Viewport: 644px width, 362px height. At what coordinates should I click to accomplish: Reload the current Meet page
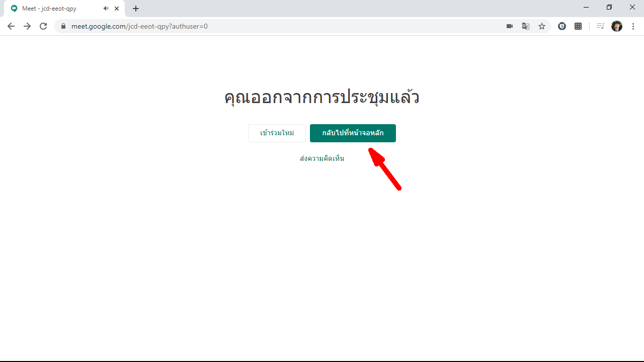coord(43,26)
